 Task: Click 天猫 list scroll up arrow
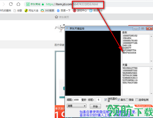(x=151, y=69)
